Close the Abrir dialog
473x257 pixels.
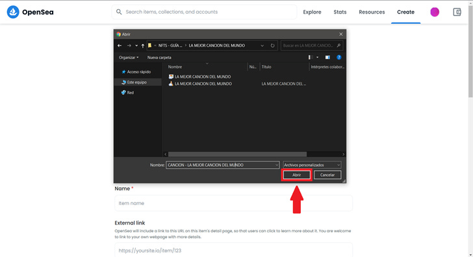341,34
